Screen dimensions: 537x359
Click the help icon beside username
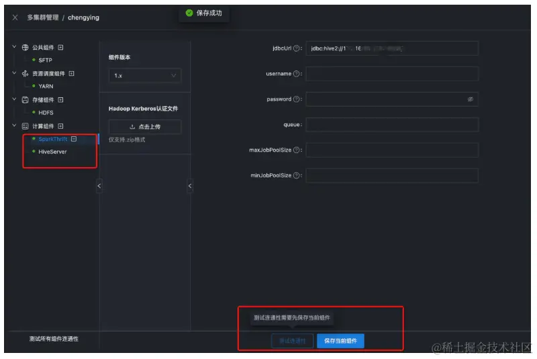[x=297, y=74]
